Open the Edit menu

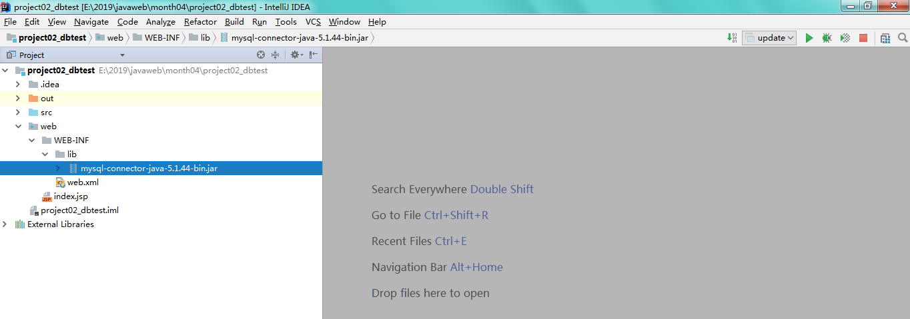32,22
